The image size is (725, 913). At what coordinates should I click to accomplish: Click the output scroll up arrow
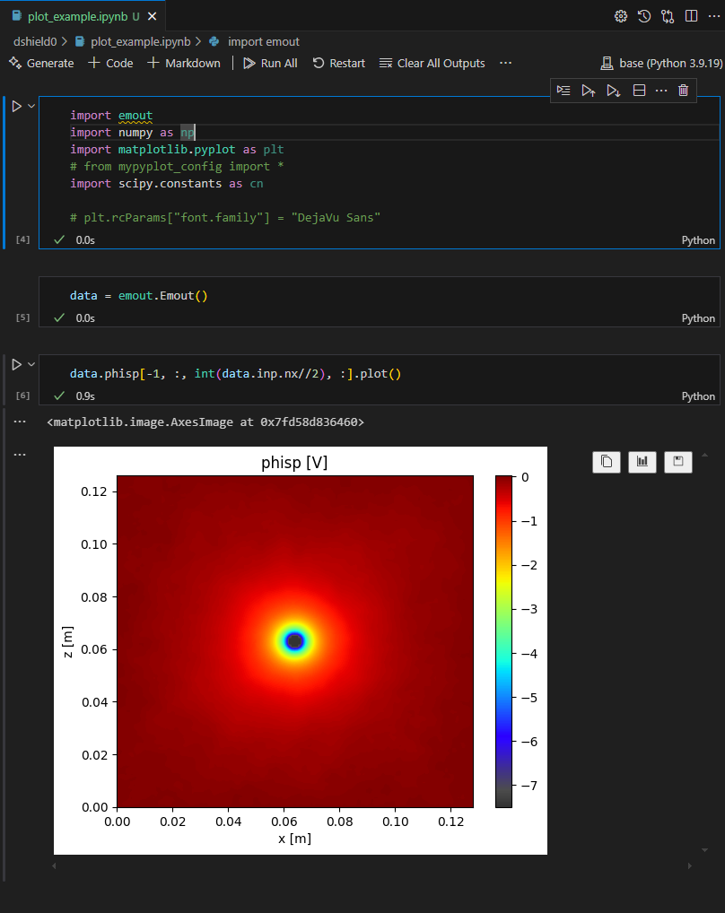coord(704,455)
